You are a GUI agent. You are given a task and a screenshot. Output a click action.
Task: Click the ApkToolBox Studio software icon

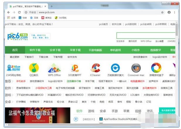(x=101, y=119)
